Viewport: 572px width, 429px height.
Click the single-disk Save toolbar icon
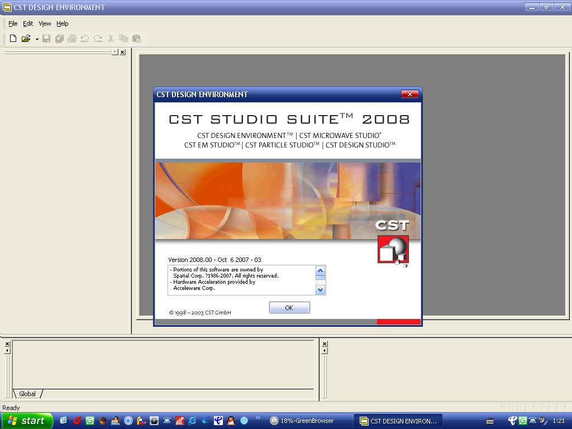[x=46, y=39]
